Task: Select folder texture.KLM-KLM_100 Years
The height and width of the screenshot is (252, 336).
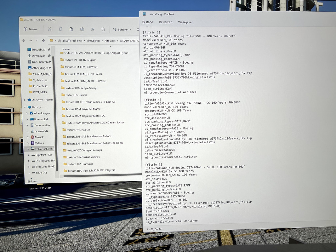Action: click(x=79, y=67)
